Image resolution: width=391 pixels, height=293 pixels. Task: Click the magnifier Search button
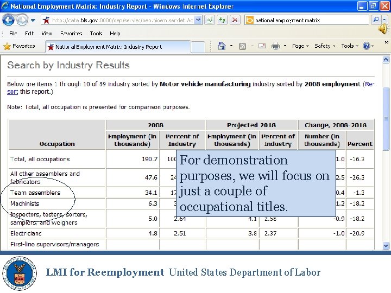(x=376, y=20)
